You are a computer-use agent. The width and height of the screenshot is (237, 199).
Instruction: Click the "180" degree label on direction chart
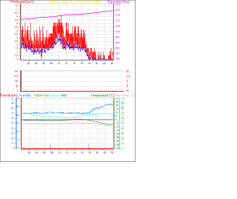coord(16,81)
